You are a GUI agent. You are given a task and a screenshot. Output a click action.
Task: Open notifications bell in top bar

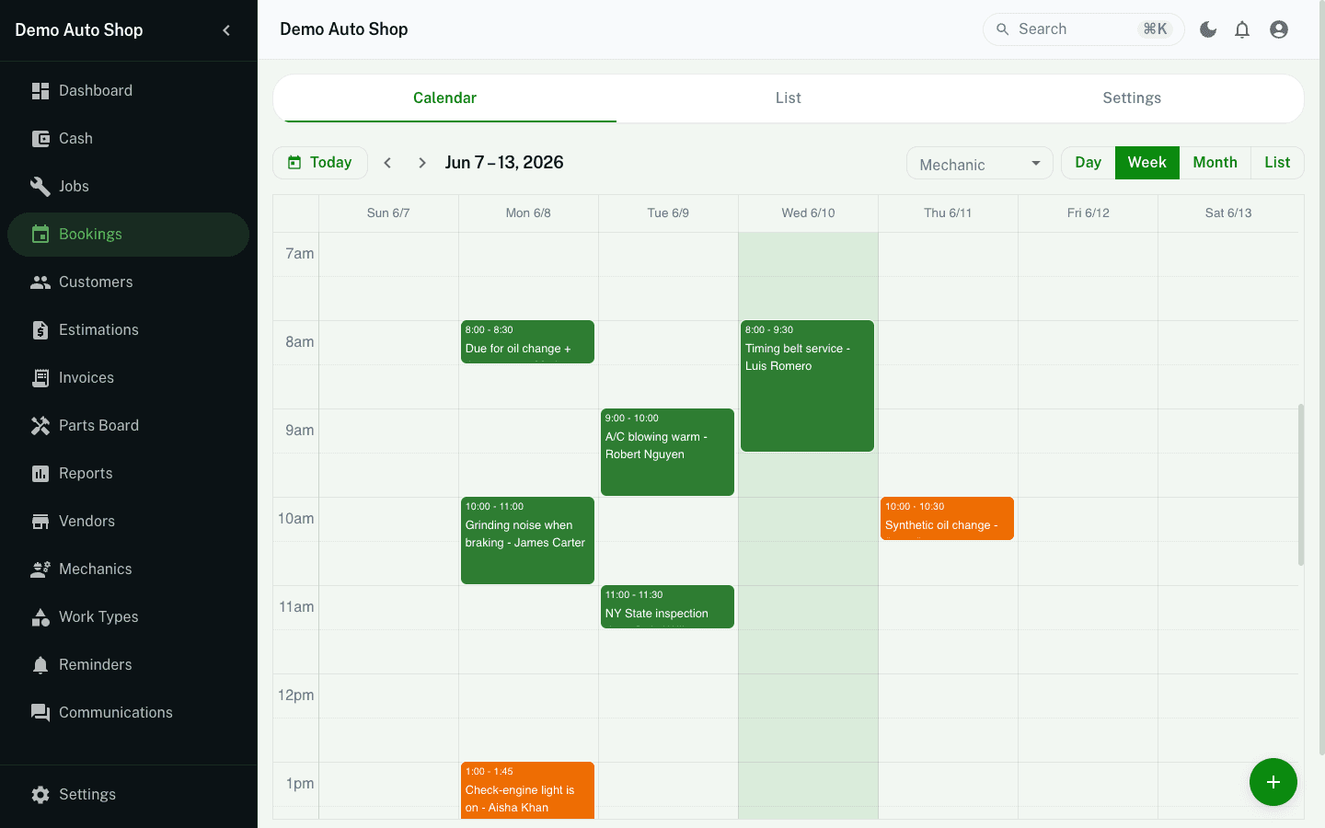pos(1242,29)
